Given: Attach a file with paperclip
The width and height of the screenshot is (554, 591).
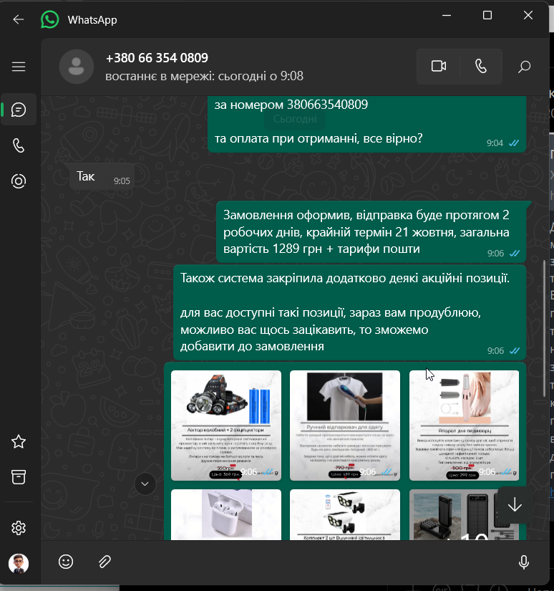Looking at the screenshot, I should [x=105, y=562].
